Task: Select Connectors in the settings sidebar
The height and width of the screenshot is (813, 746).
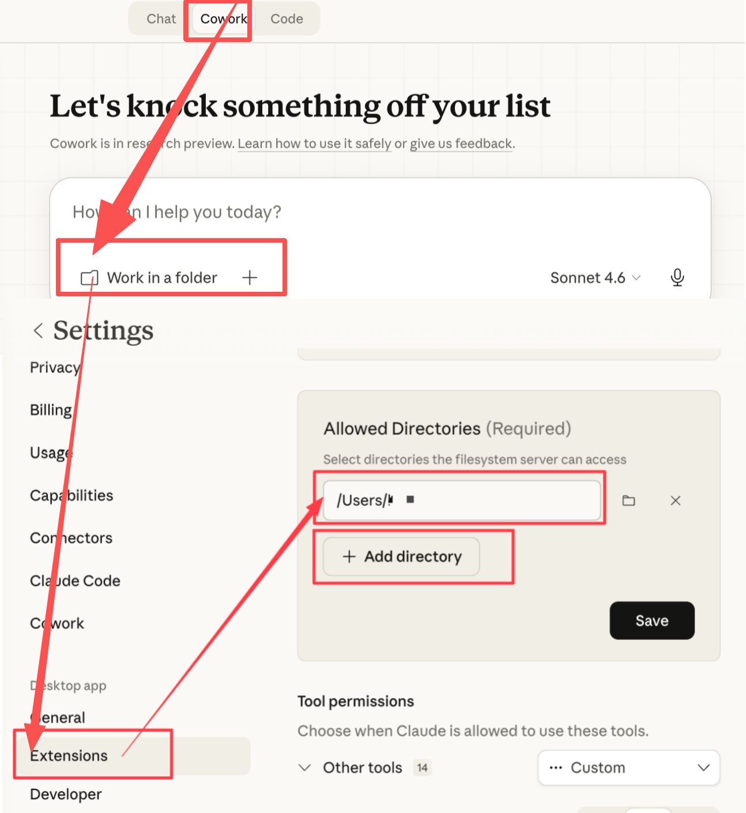Action: tap(71, 538)
